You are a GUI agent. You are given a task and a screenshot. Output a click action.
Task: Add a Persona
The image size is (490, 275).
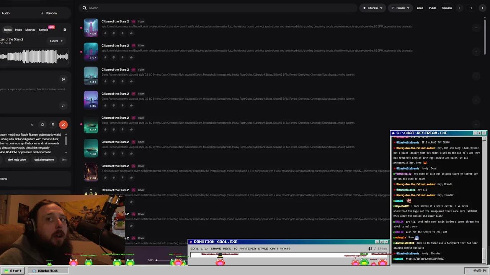pos(49,13)
